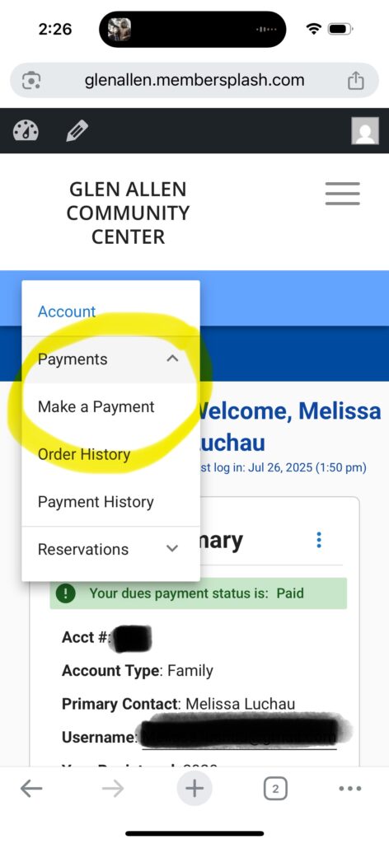The image size is (389, 844).
Task: Open browser more options ellipsis
Action: coord(350,789)
